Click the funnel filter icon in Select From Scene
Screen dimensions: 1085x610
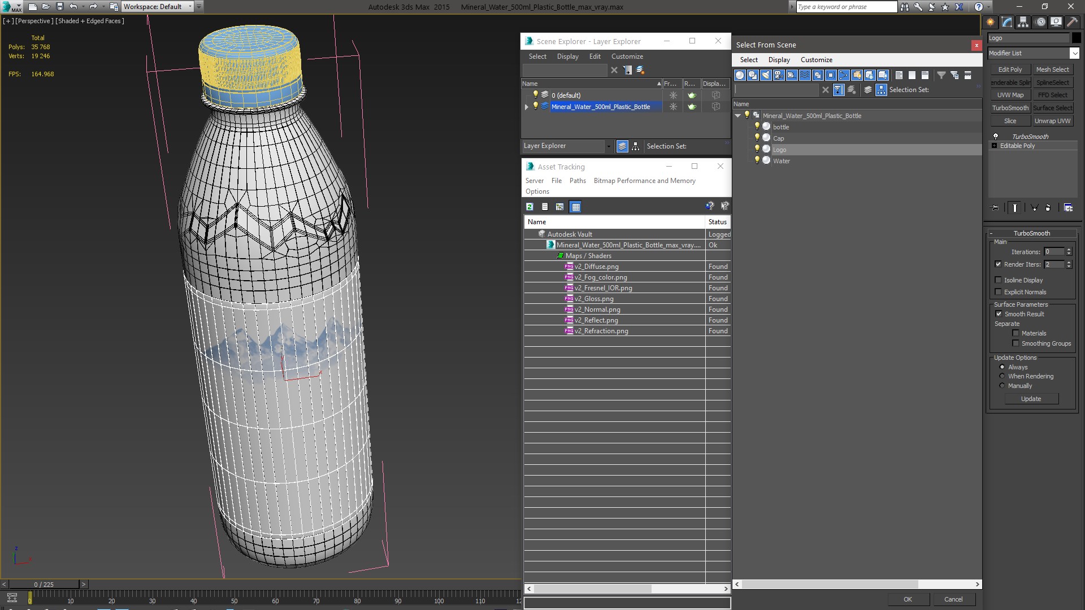point(941,75)
